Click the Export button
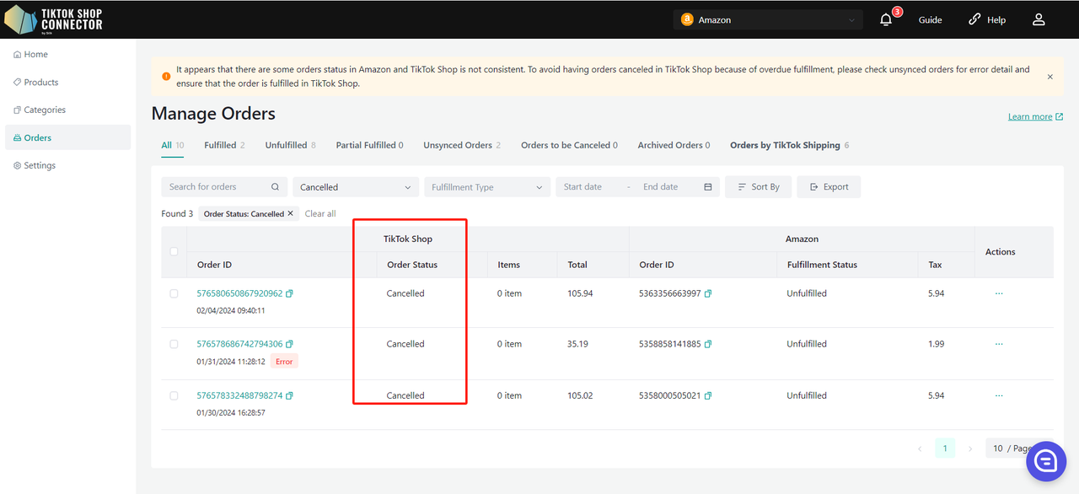Viewport: 1079px width, 494px height. click(x=829, y=187)
